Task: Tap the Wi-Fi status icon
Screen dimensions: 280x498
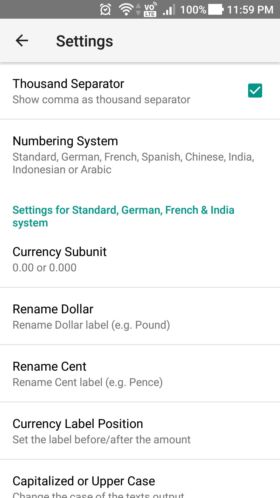Action: 126,10
